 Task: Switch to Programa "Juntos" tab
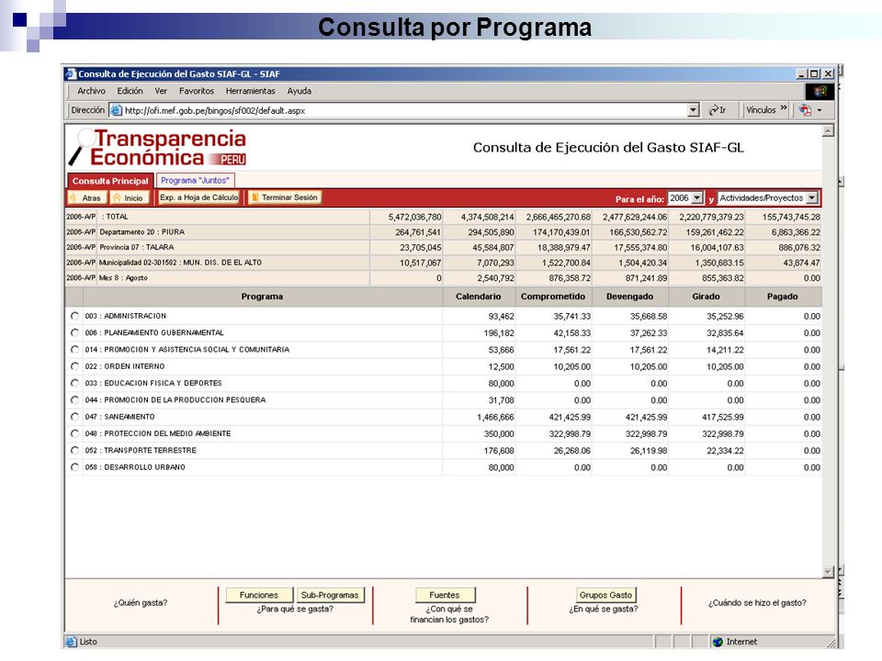pyautogui.click(x=195, y=181)
